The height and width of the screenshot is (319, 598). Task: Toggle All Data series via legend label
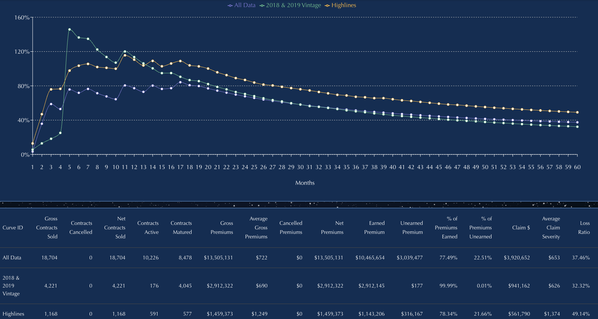pyautogui.click(x=244, y=5)
